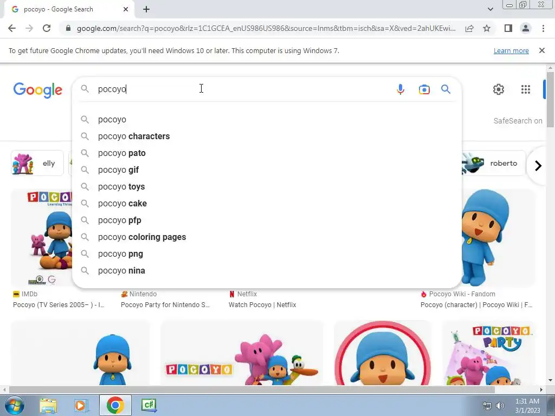Select the 'pocoyo' first suggestion

267,120
